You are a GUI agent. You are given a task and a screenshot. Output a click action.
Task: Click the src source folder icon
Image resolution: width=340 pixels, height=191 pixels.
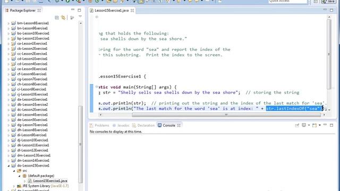tap(19, 171)
